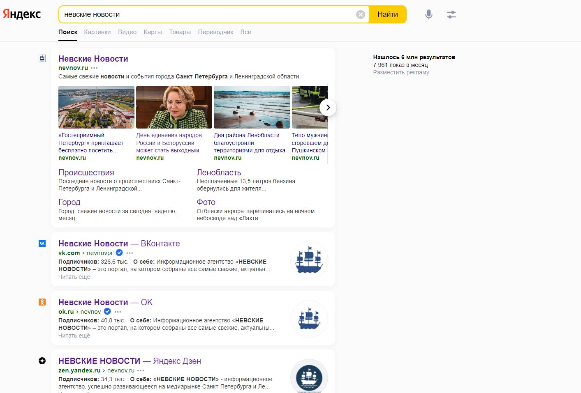Open Невские Новости — OK result
Image resolution: width=581 pixels, height=393 pixels.
[105, 302]
